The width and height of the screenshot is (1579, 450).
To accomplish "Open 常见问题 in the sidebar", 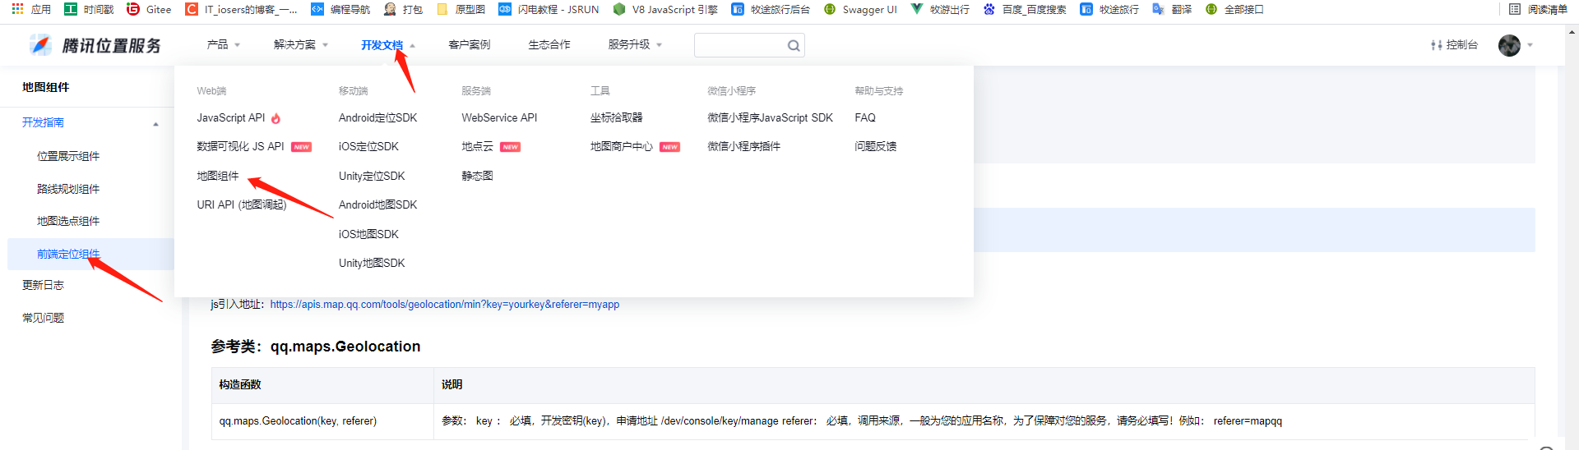I will (43, 319).
